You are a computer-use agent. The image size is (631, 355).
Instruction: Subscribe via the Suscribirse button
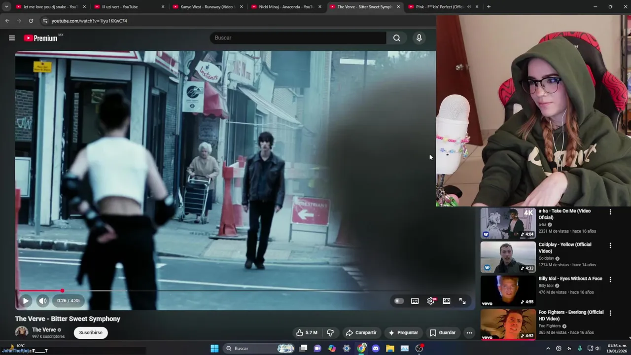click(x=91, y=333)
